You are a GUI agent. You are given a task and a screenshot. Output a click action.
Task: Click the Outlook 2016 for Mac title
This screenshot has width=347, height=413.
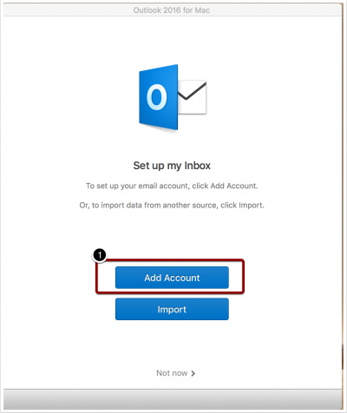(172, 10)
